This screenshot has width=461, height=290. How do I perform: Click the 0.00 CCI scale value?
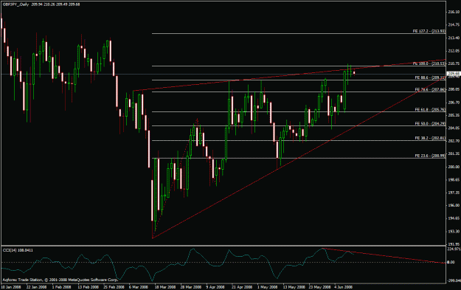451,262
